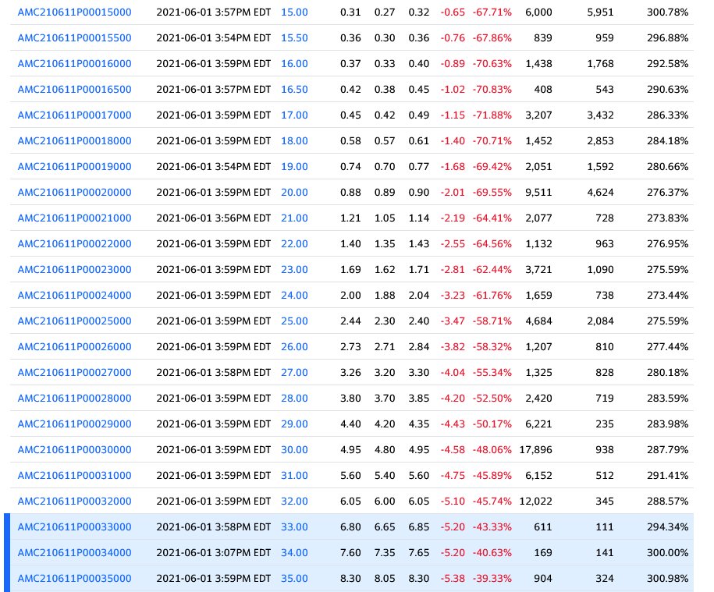This screenshot has width=714, height=592.
Task: Select the 18.00 strike link
Action: tap(294, 140)
